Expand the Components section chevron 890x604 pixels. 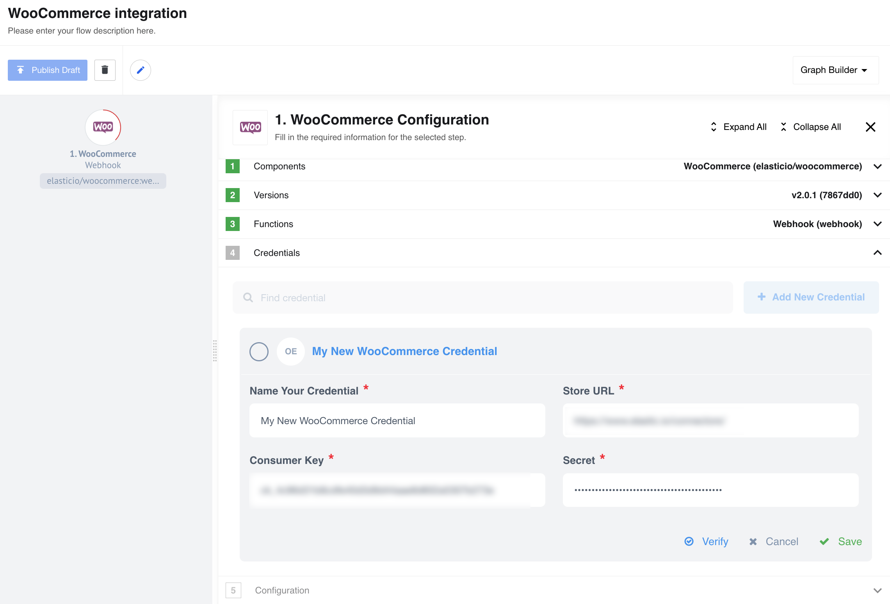click(x=878, y=167)
